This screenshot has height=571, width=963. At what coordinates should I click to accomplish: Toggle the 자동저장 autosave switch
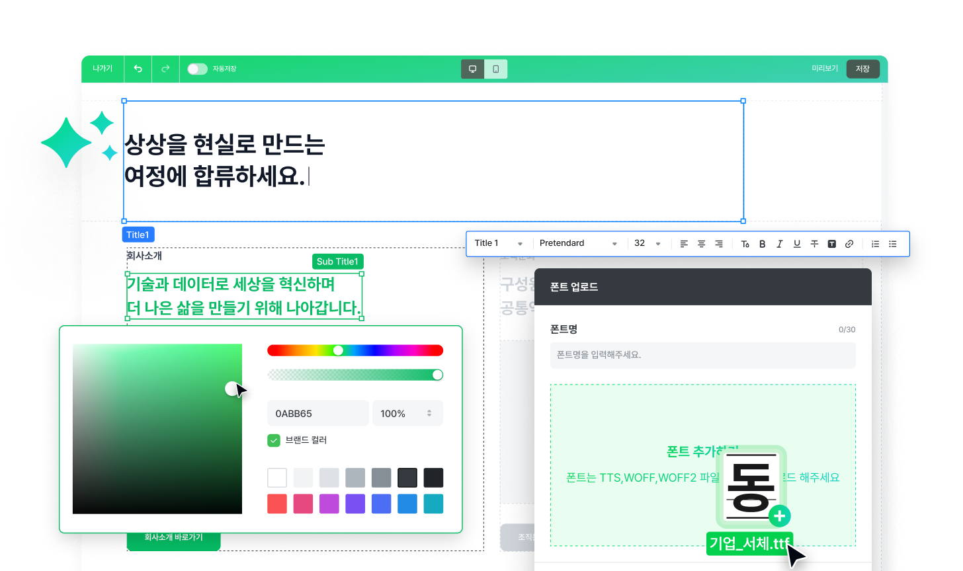(x=197, y=69)
